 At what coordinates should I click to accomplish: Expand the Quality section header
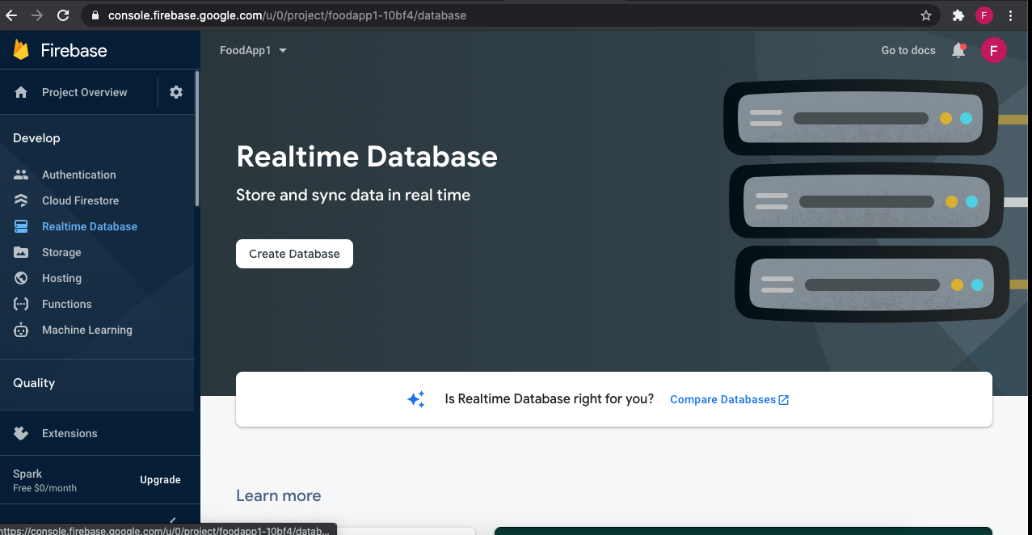click(34, 383)
